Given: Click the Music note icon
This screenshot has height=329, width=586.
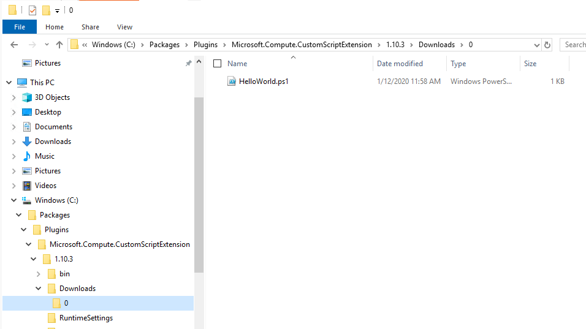Looking at the screenshot, I should (x=27, y=156).
